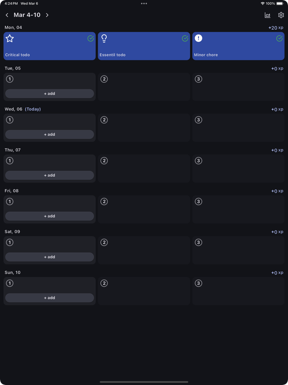Tap the home indicator bar at bottom

(144, 382)
